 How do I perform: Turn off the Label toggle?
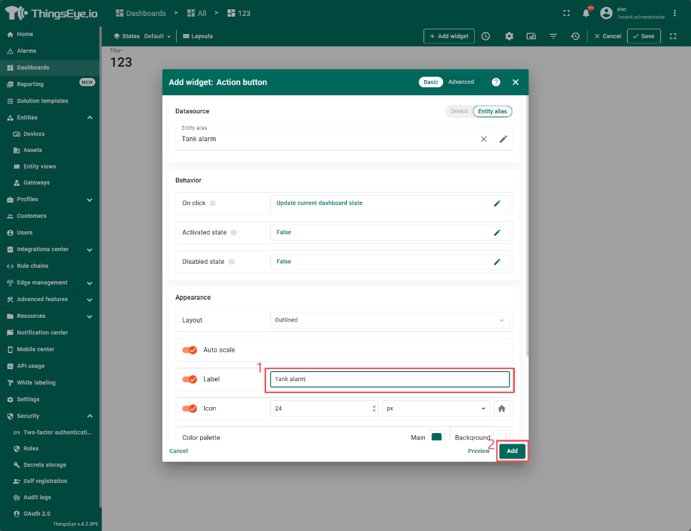(x=189, y=379)
